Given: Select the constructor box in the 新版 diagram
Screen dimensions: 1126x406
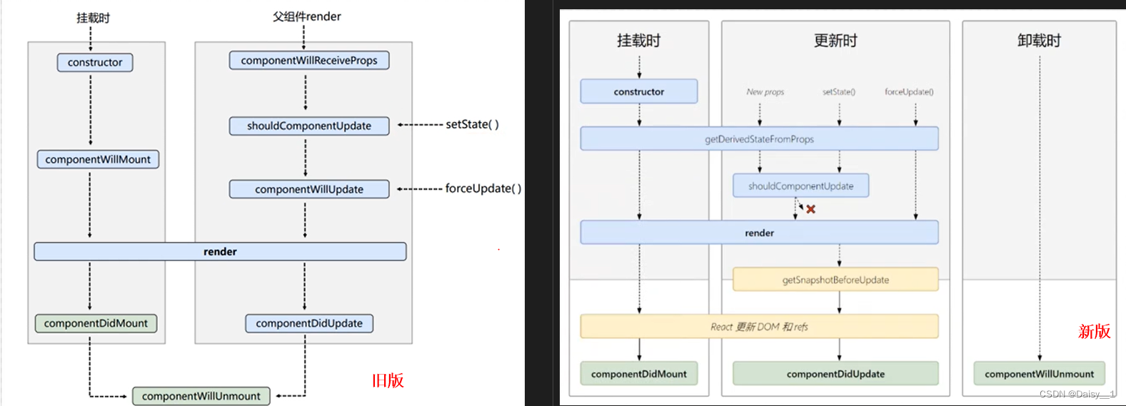Looking at the screenshot, I should 639,91.
